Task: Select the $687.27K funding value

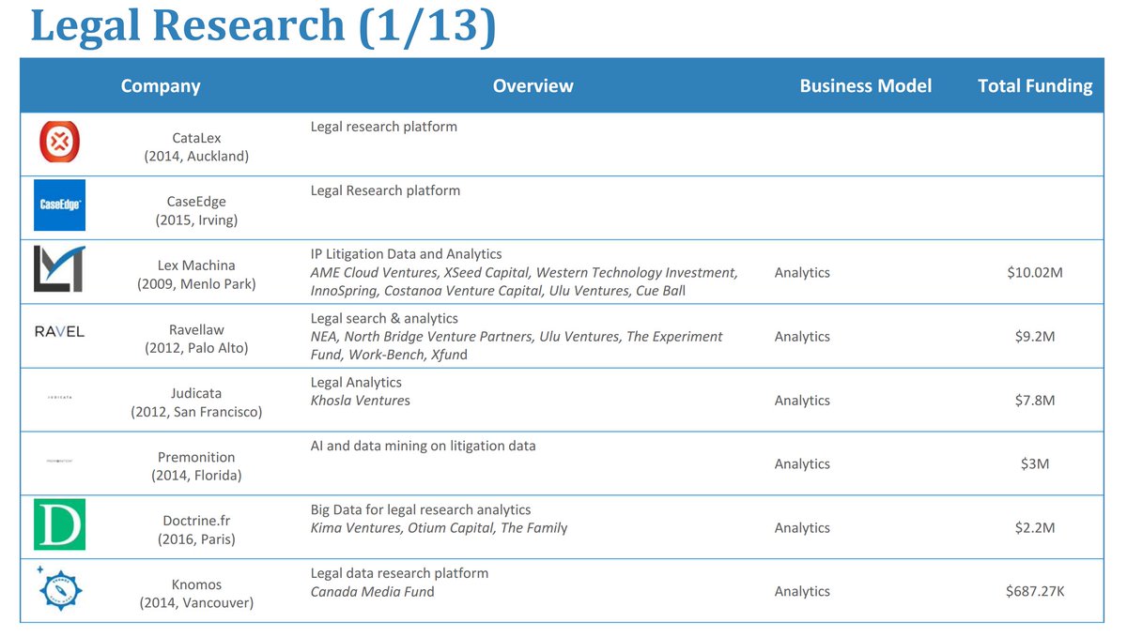Action: (1037, 591)
